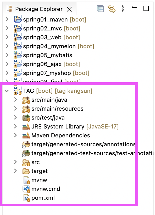
Task: Toggle Link with Editor icon
Action: click(x=112, y=9)
